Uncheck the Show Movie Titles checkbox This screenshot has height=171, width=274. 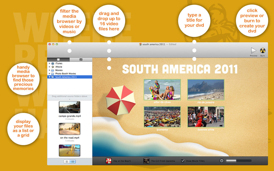[183, 161]
